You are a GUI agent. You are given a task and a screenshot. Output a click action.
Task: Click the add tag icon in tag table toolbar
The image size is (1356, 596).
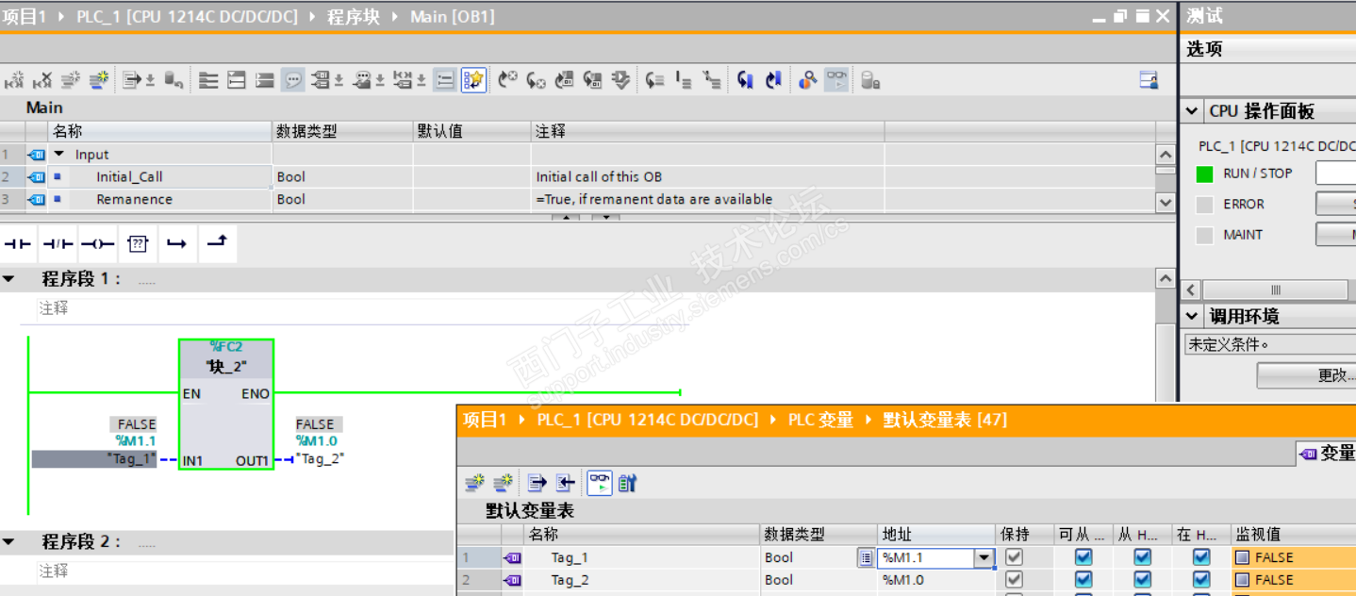475,484
